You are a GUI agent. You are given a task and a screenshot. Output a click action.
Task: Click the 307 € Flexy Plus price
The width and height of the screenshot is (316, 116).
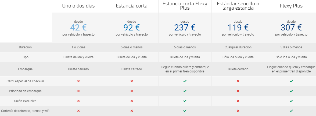[x=291, y=28]
